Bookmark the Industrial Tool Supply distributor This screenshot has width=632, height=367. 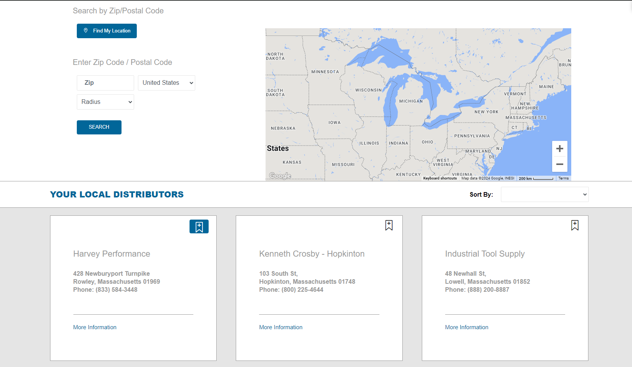click(x=575, y=225)
